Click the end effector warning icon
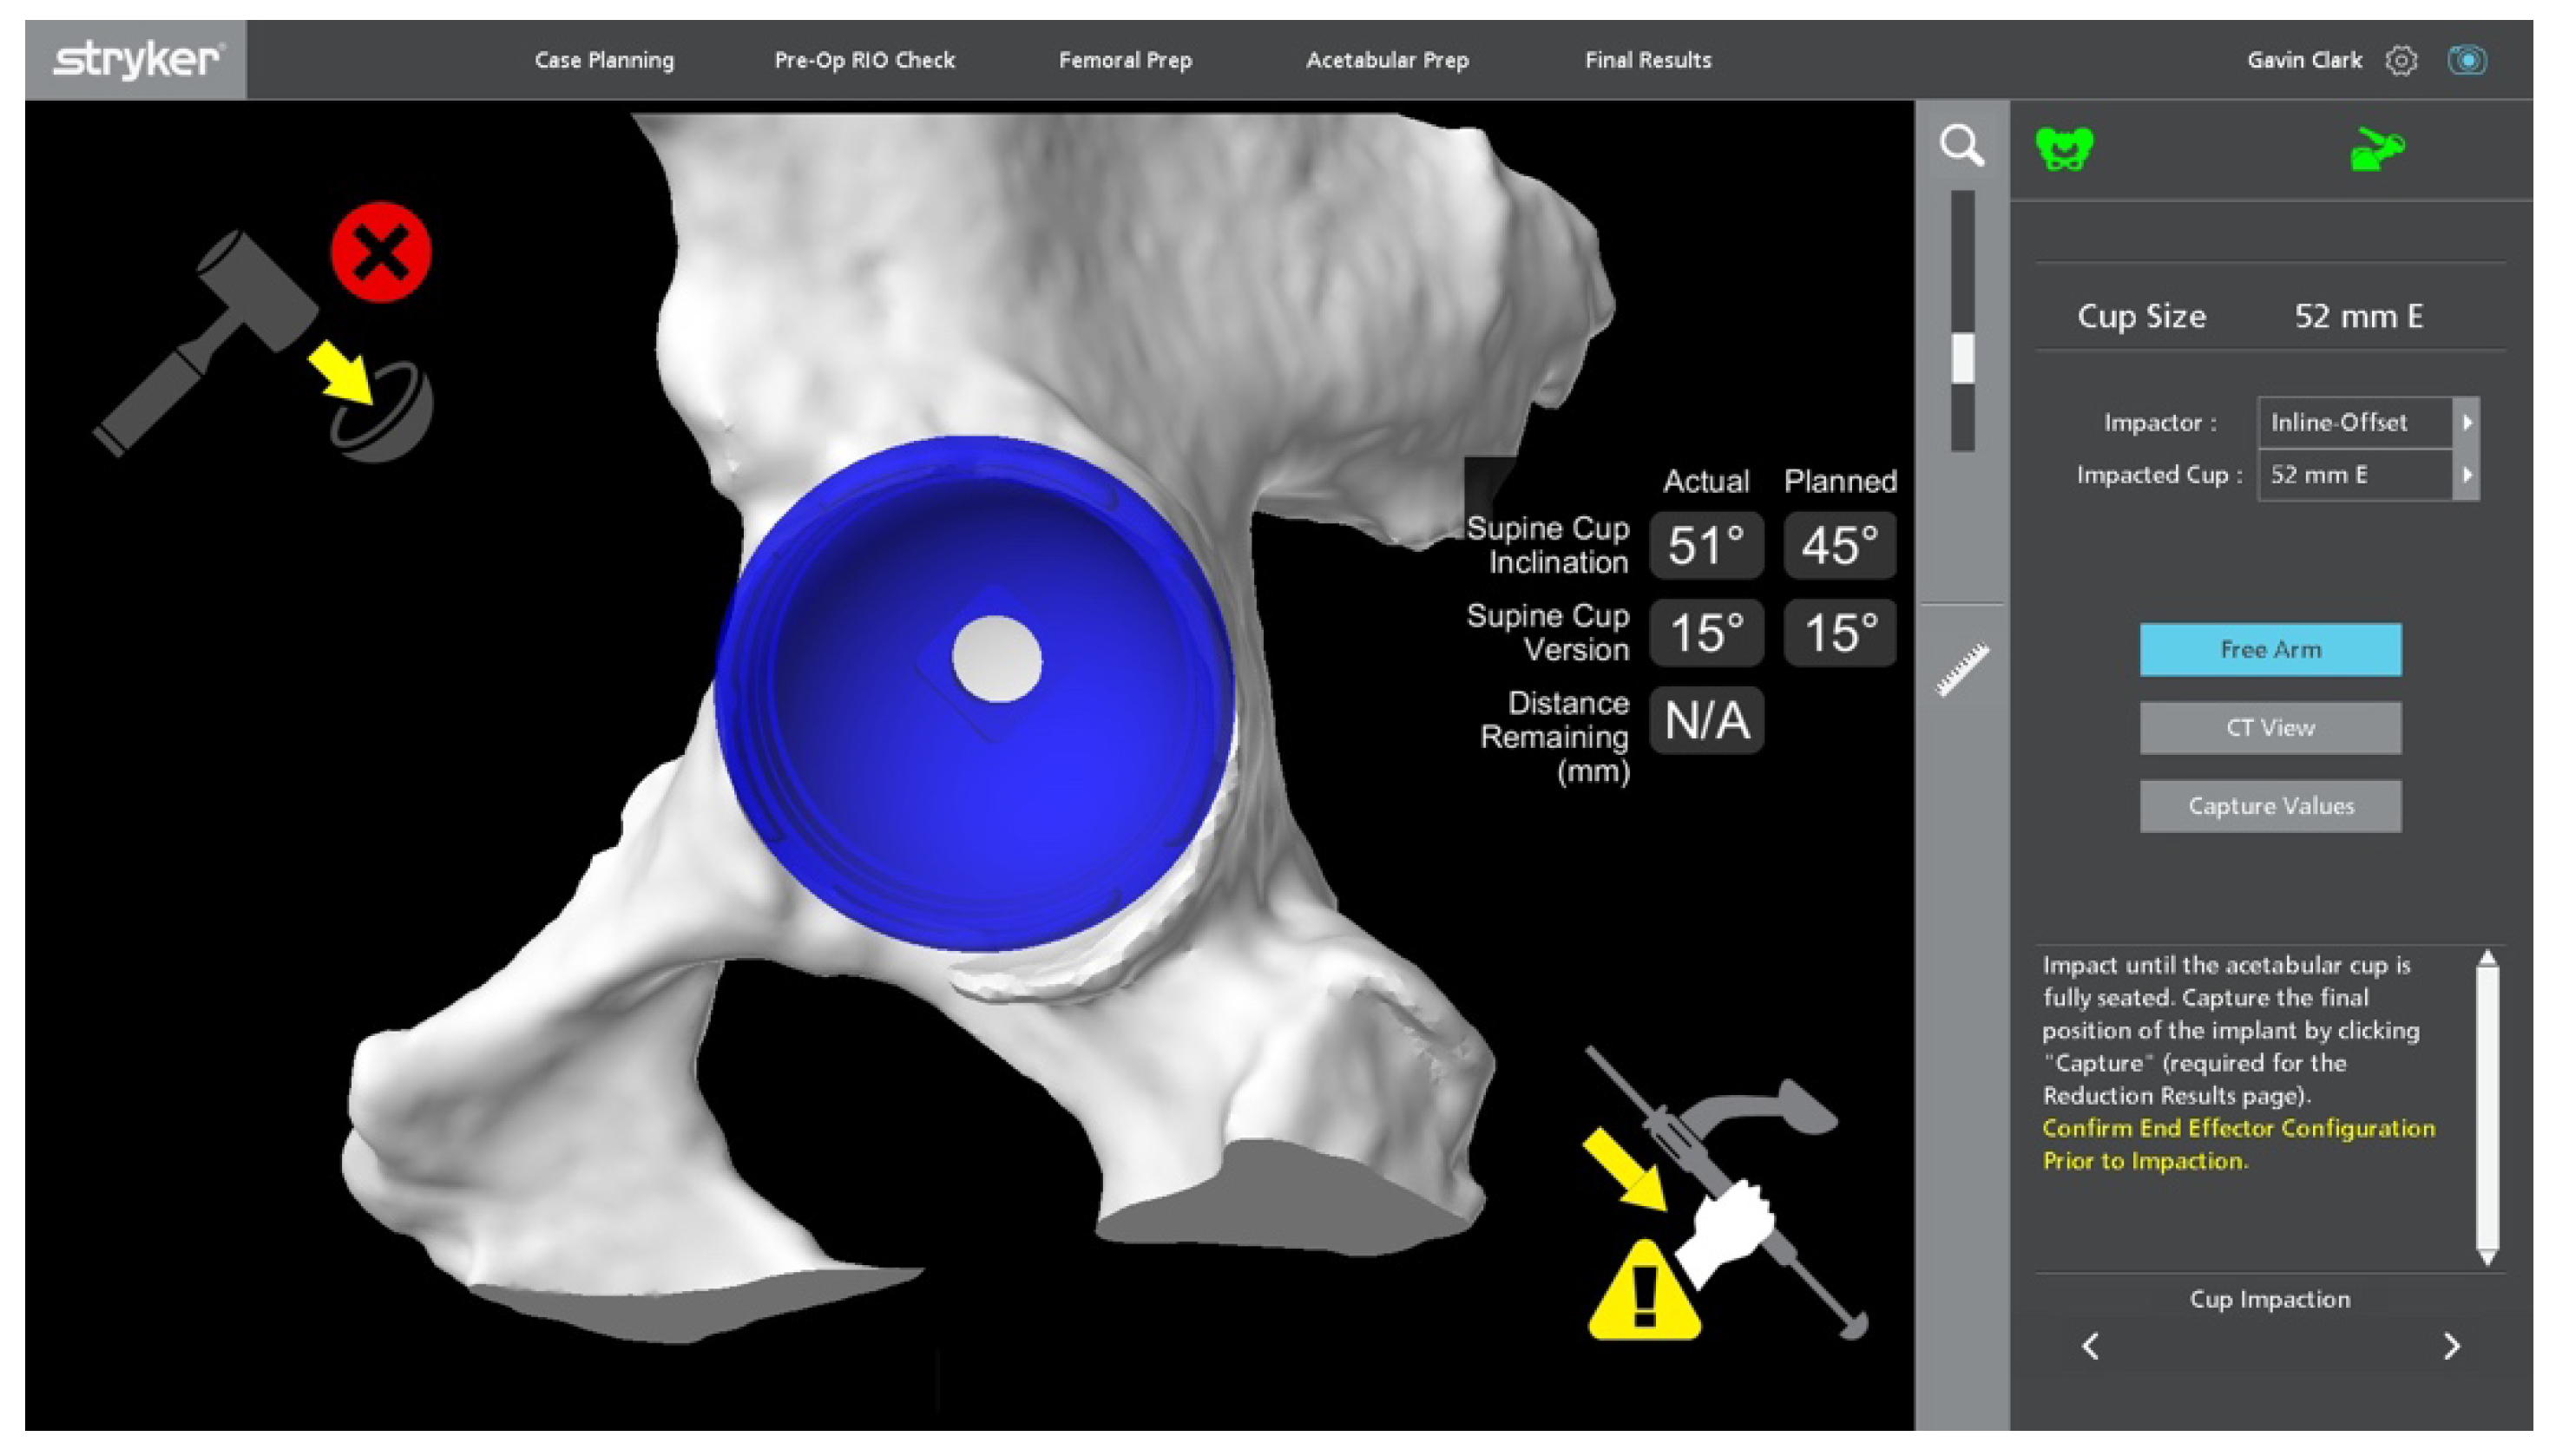2556x1456 pixels. click(1725, 1195)
